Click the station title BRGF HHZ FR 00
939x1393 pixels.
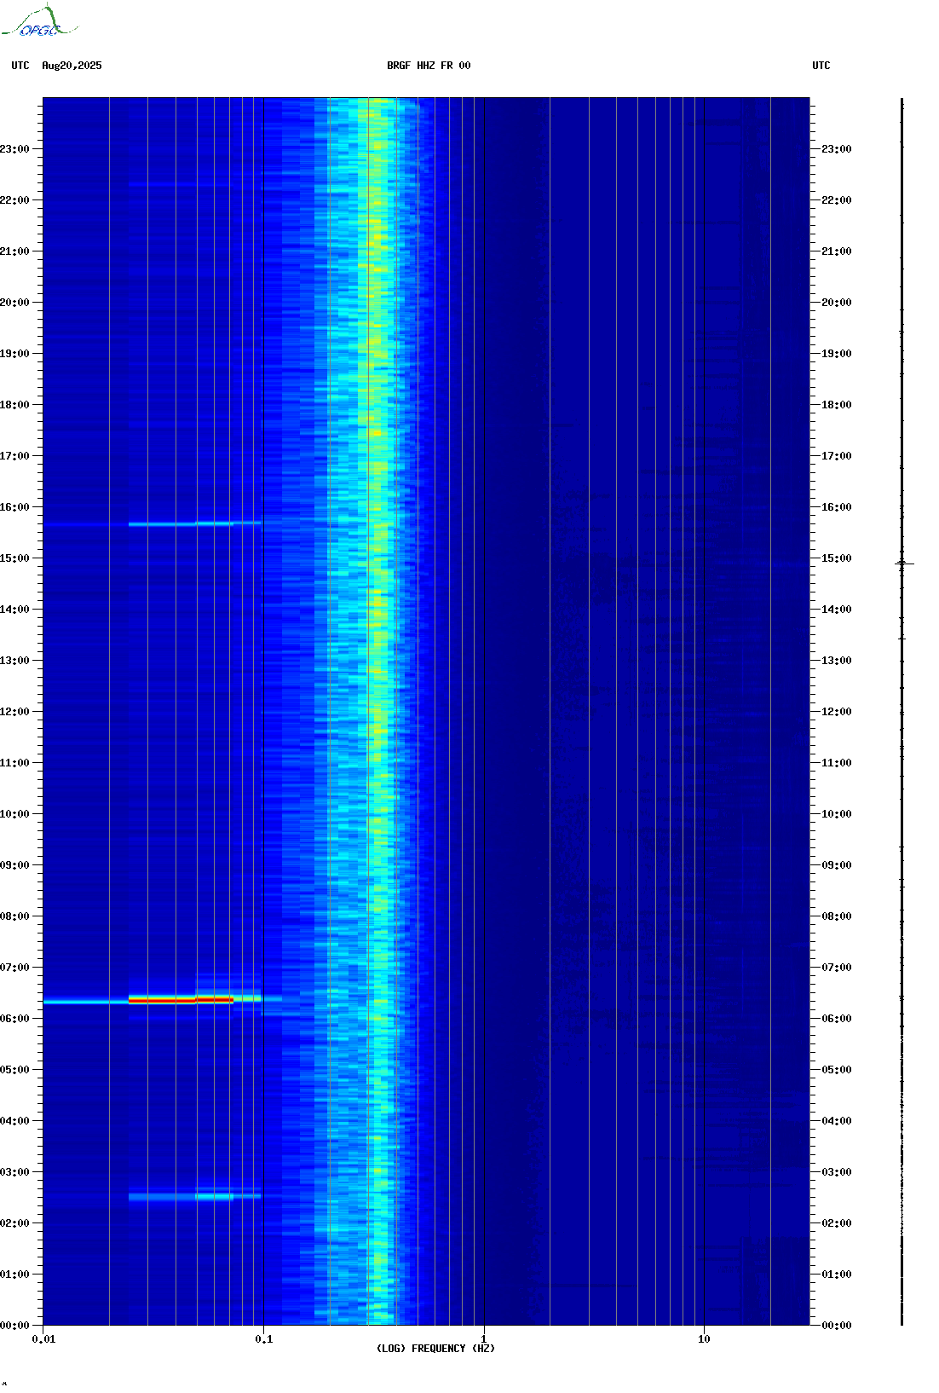[x=429, y=66]
